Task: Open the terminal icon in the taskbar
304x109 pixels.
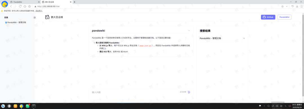Action: coord(34,106)
